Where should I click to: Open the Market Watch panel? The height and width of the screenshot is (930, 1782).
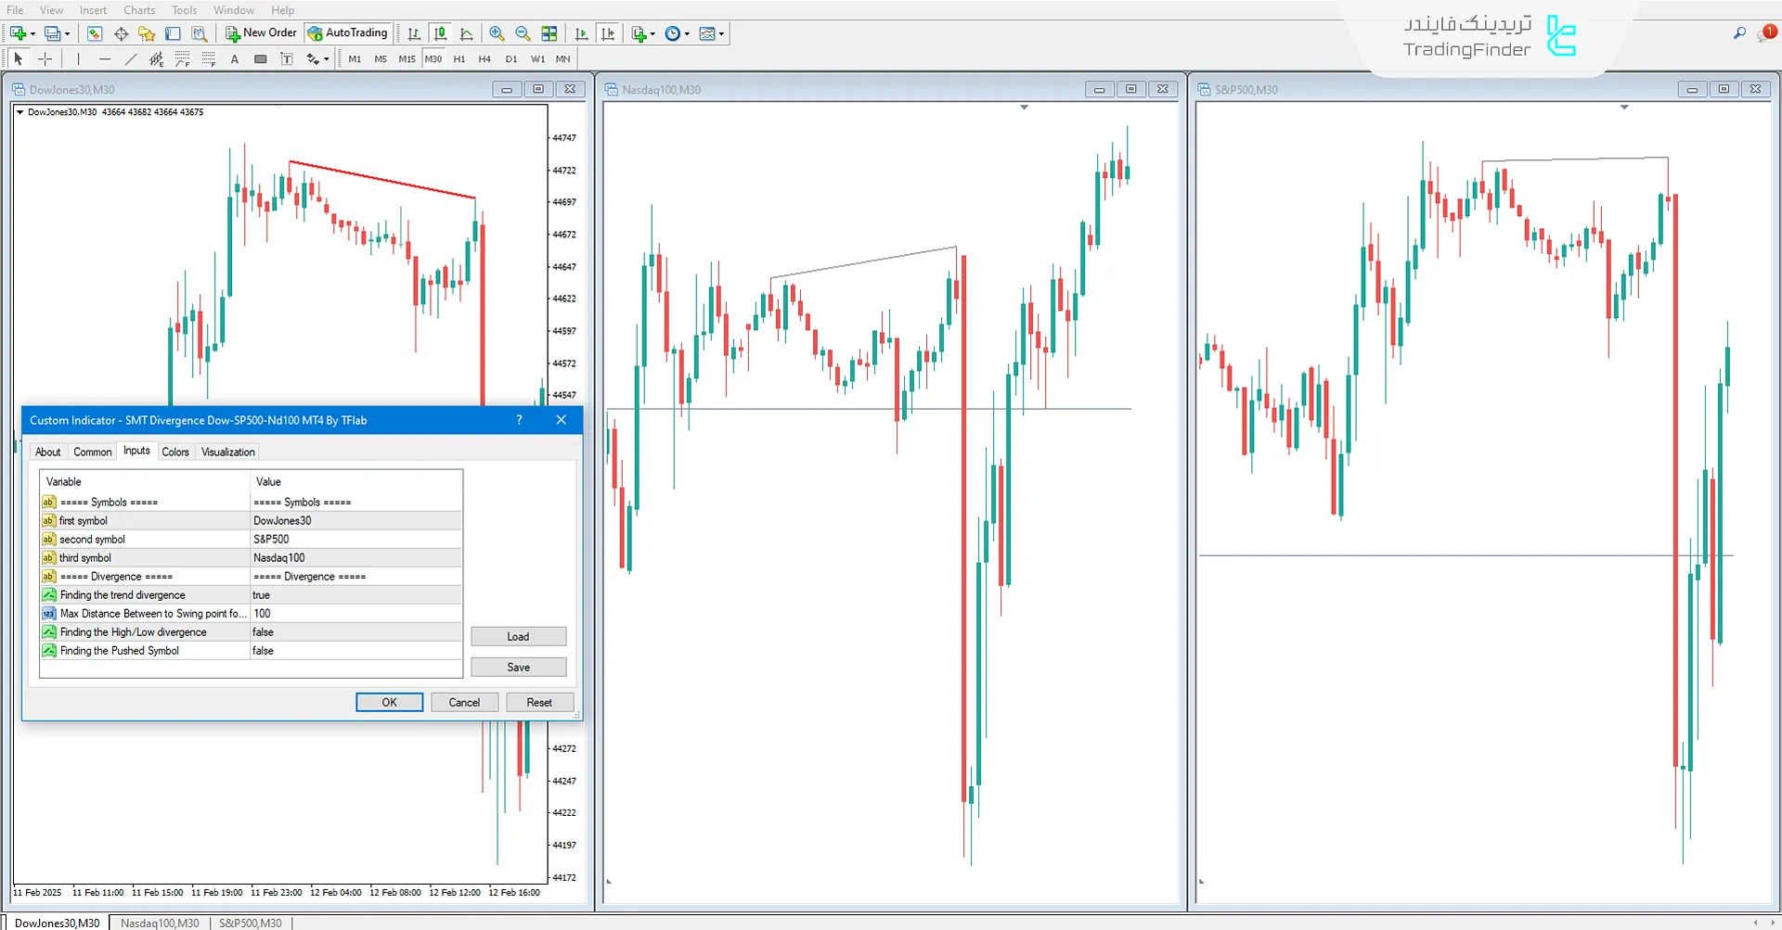(x=95, y=33)
